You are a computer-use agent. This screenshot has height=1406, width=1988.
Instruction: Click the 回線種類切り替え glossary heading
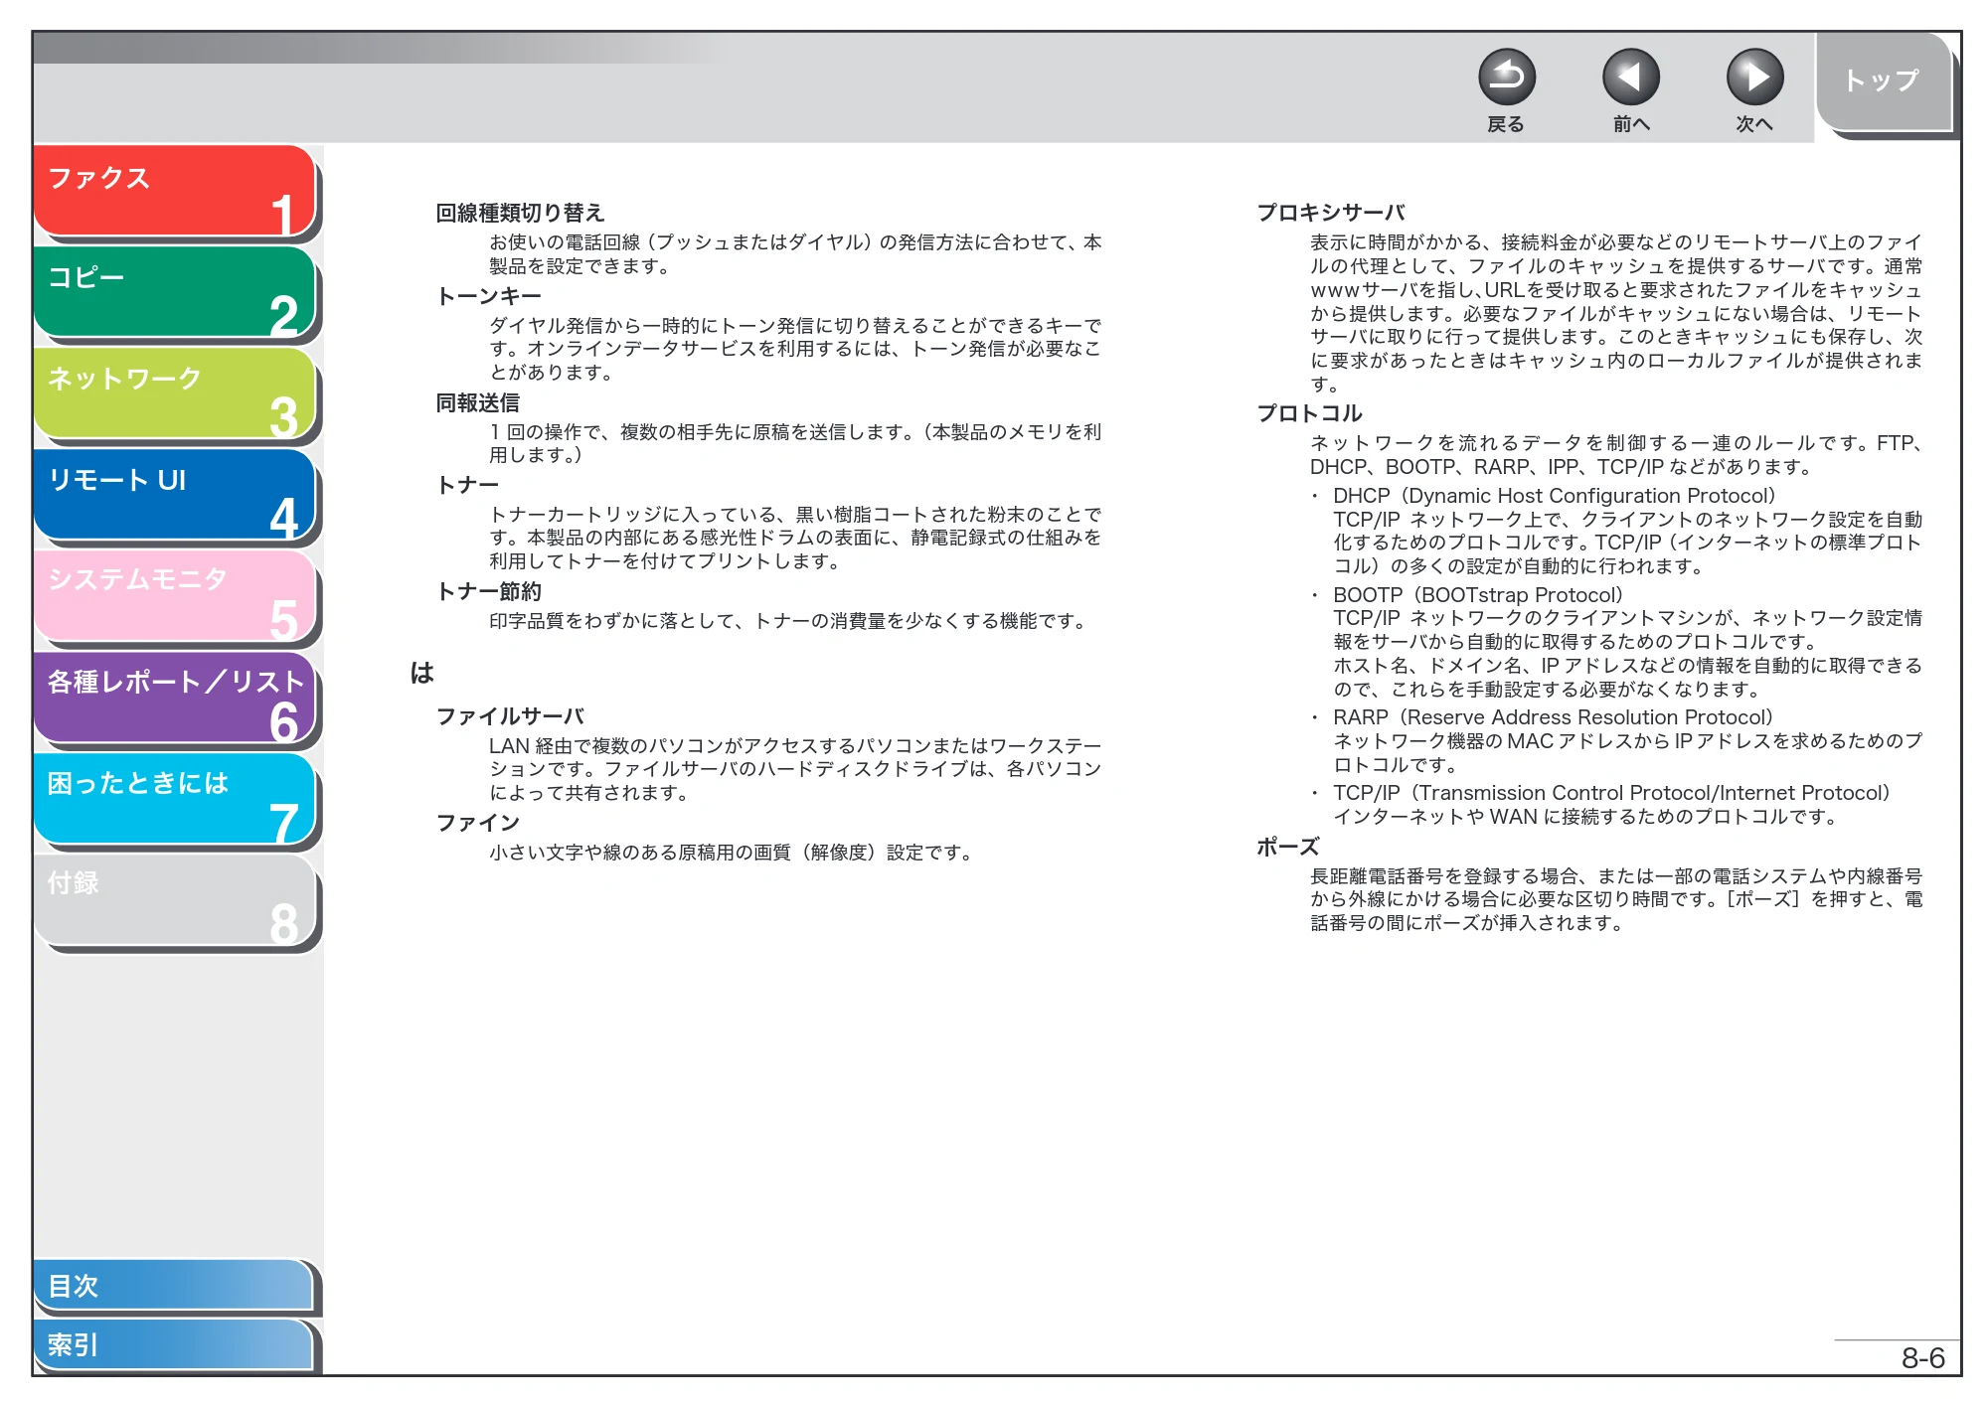point(520,213)
